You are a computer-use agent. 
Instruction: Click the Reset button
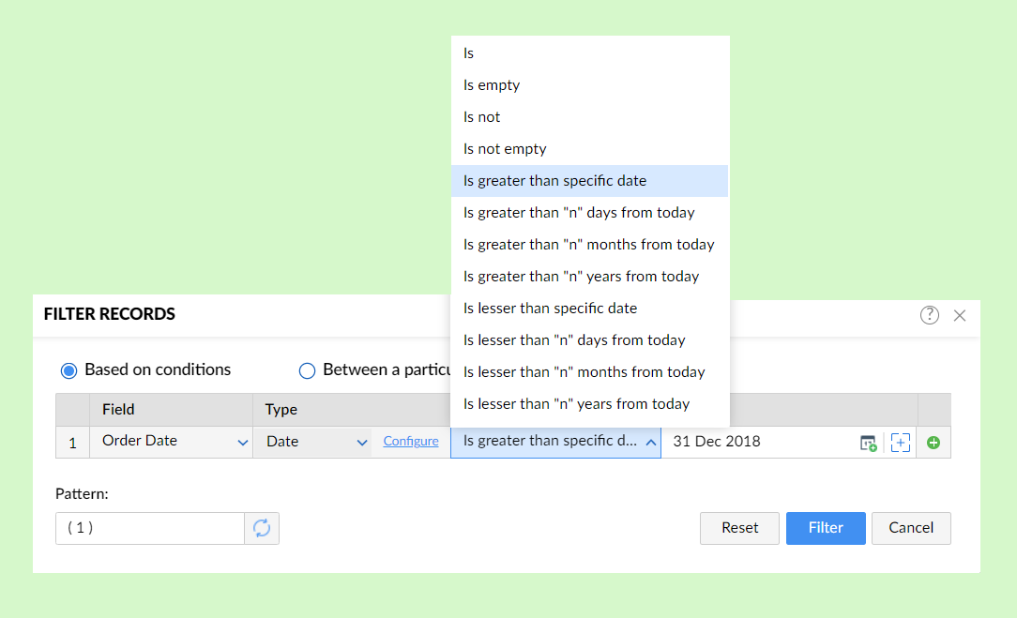(739, 528)
